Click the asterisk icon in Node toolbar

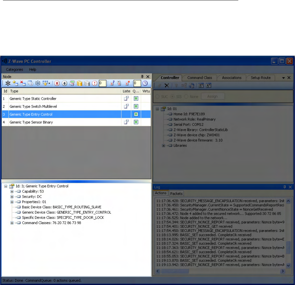click(8, 83)
